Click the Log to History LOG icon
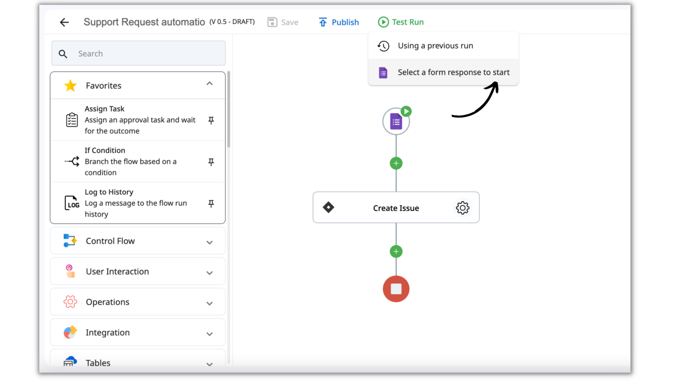This screenshot has width=677, height=381. [71, 203]
